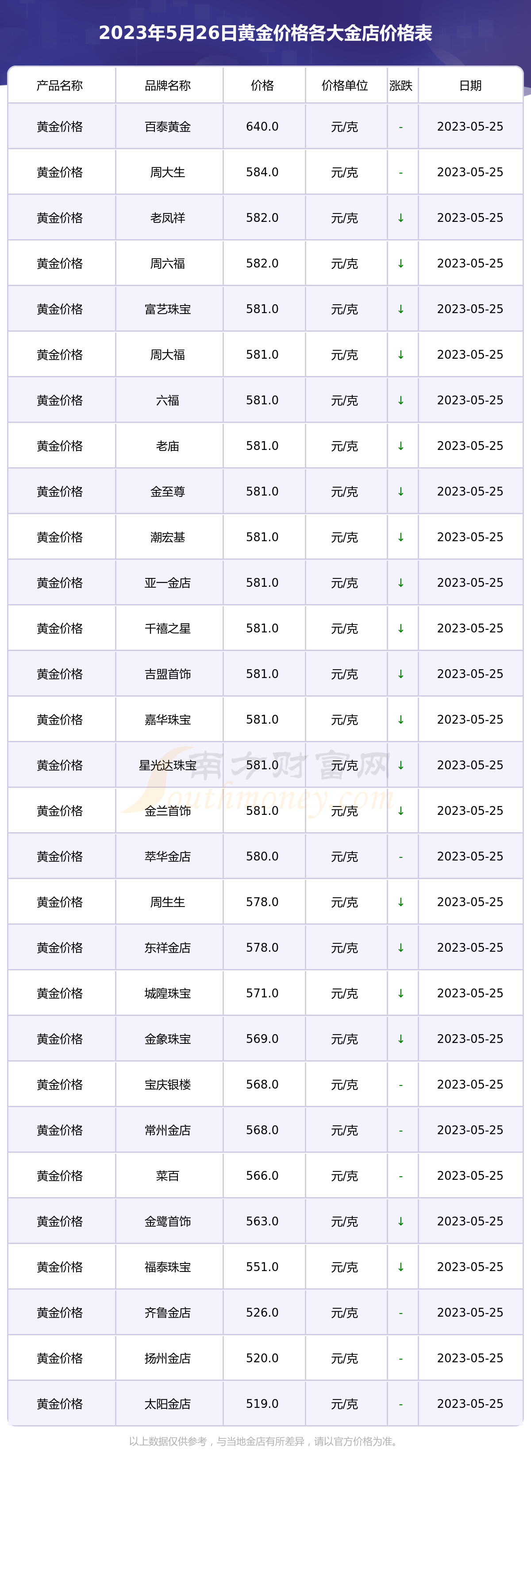
Task: Click the disclaimer text under the table
Action: click(x=265, y=1441)
